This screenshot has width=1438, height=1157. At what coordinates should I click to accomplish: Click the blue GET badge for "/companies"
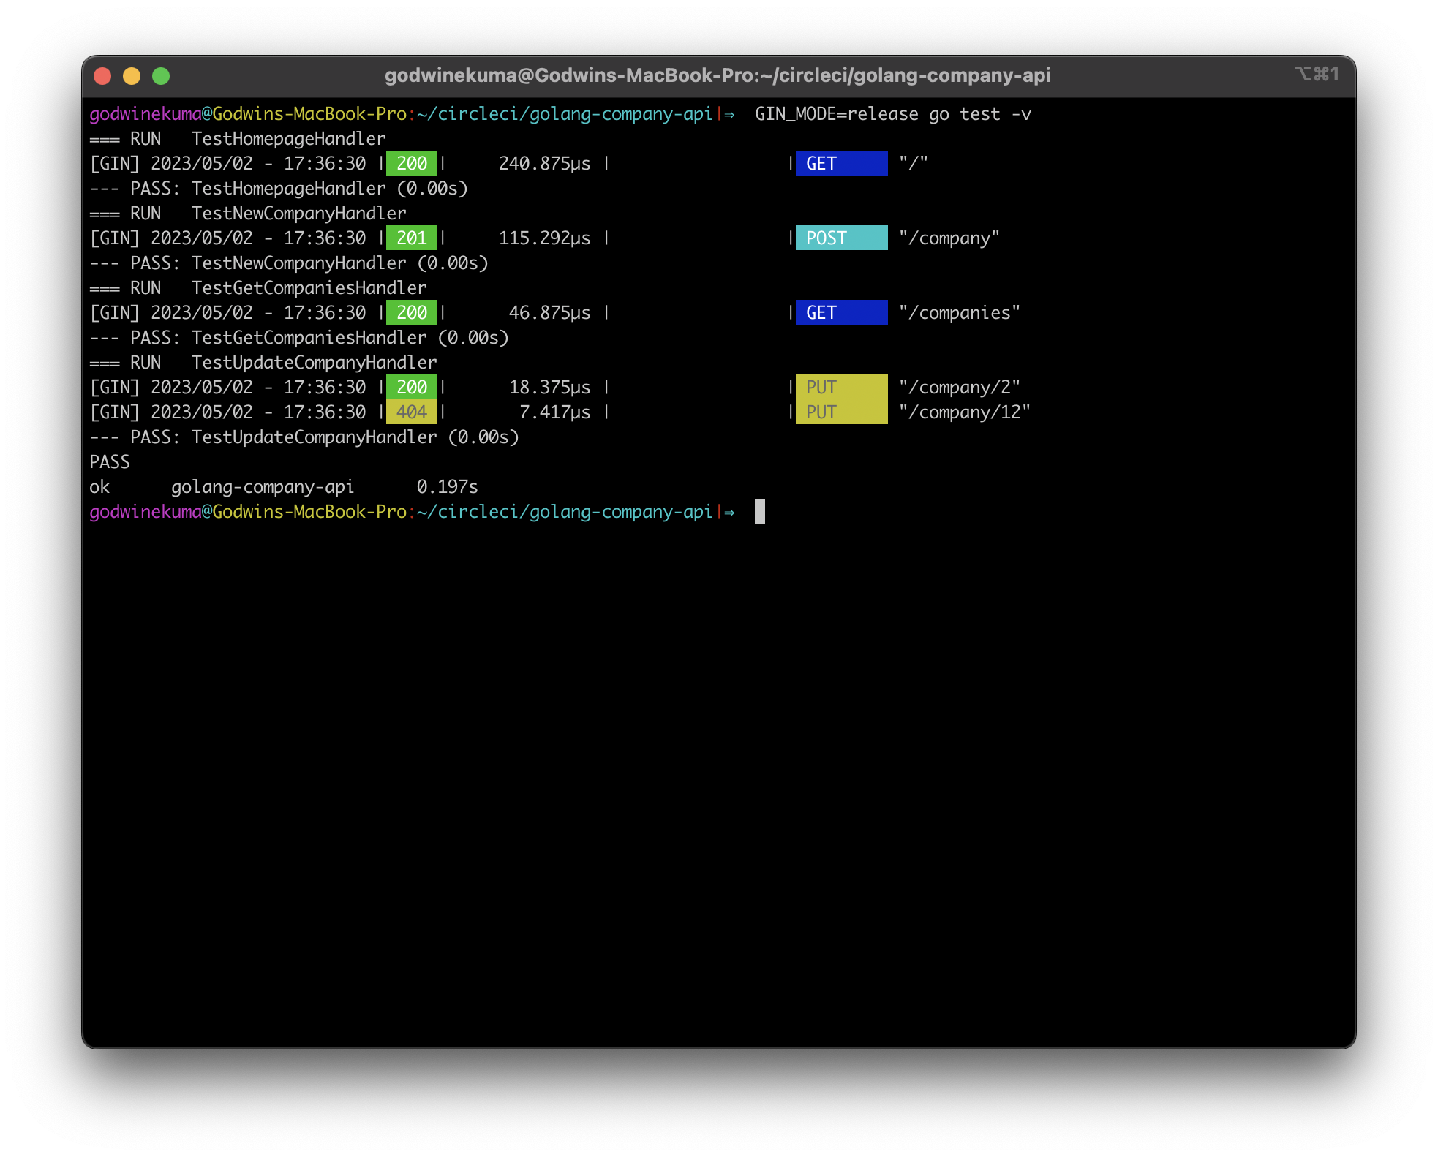tap(841, 312)
